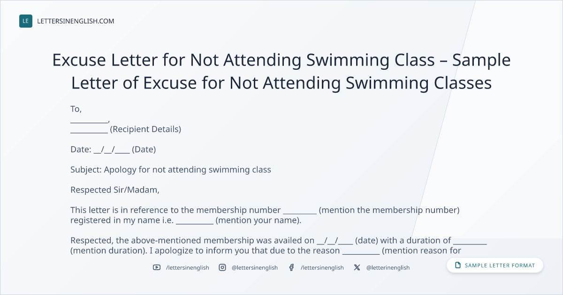The height and width of the screenshot is (295, 563).
Task: Click the mention your name blank
Action: coord(195,221)
